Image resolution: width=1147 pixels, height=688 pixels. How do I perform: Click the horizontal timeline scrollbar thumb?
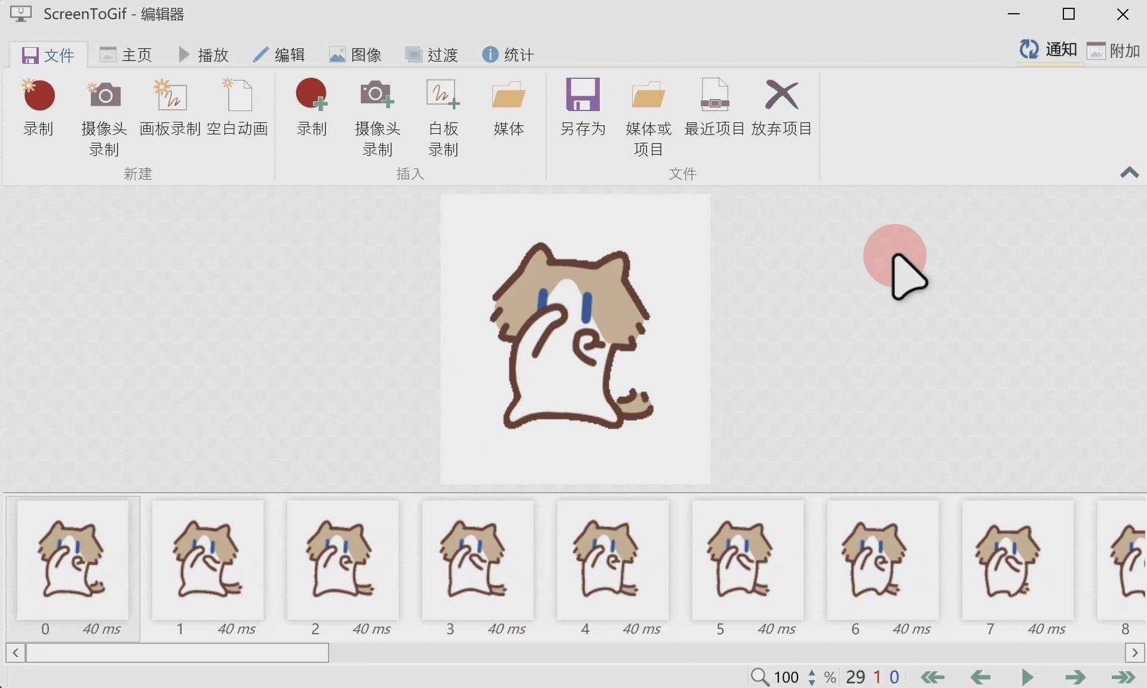point(177,653)
